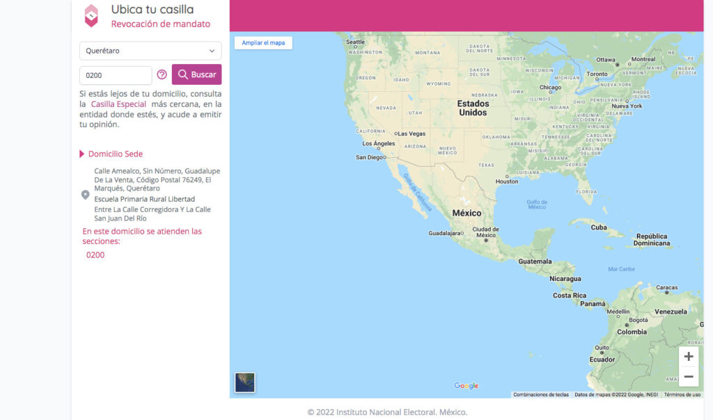This screenshot has height=420, width=713.
Task: Click the Revocación de mandato subtitle
Action: [x=161, y=24]
